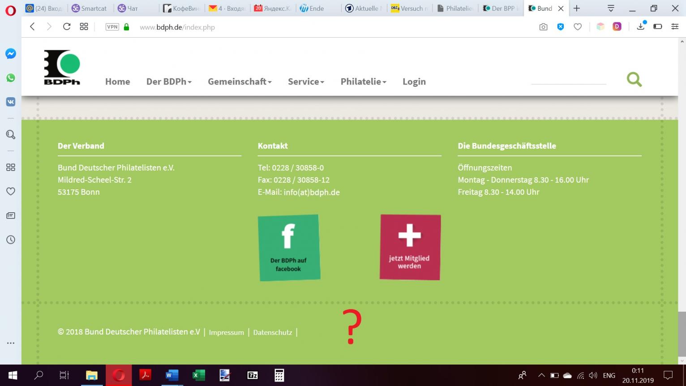The image size is (686, 386).
Task: Open Word from taskbar
Action: point(172,375)
